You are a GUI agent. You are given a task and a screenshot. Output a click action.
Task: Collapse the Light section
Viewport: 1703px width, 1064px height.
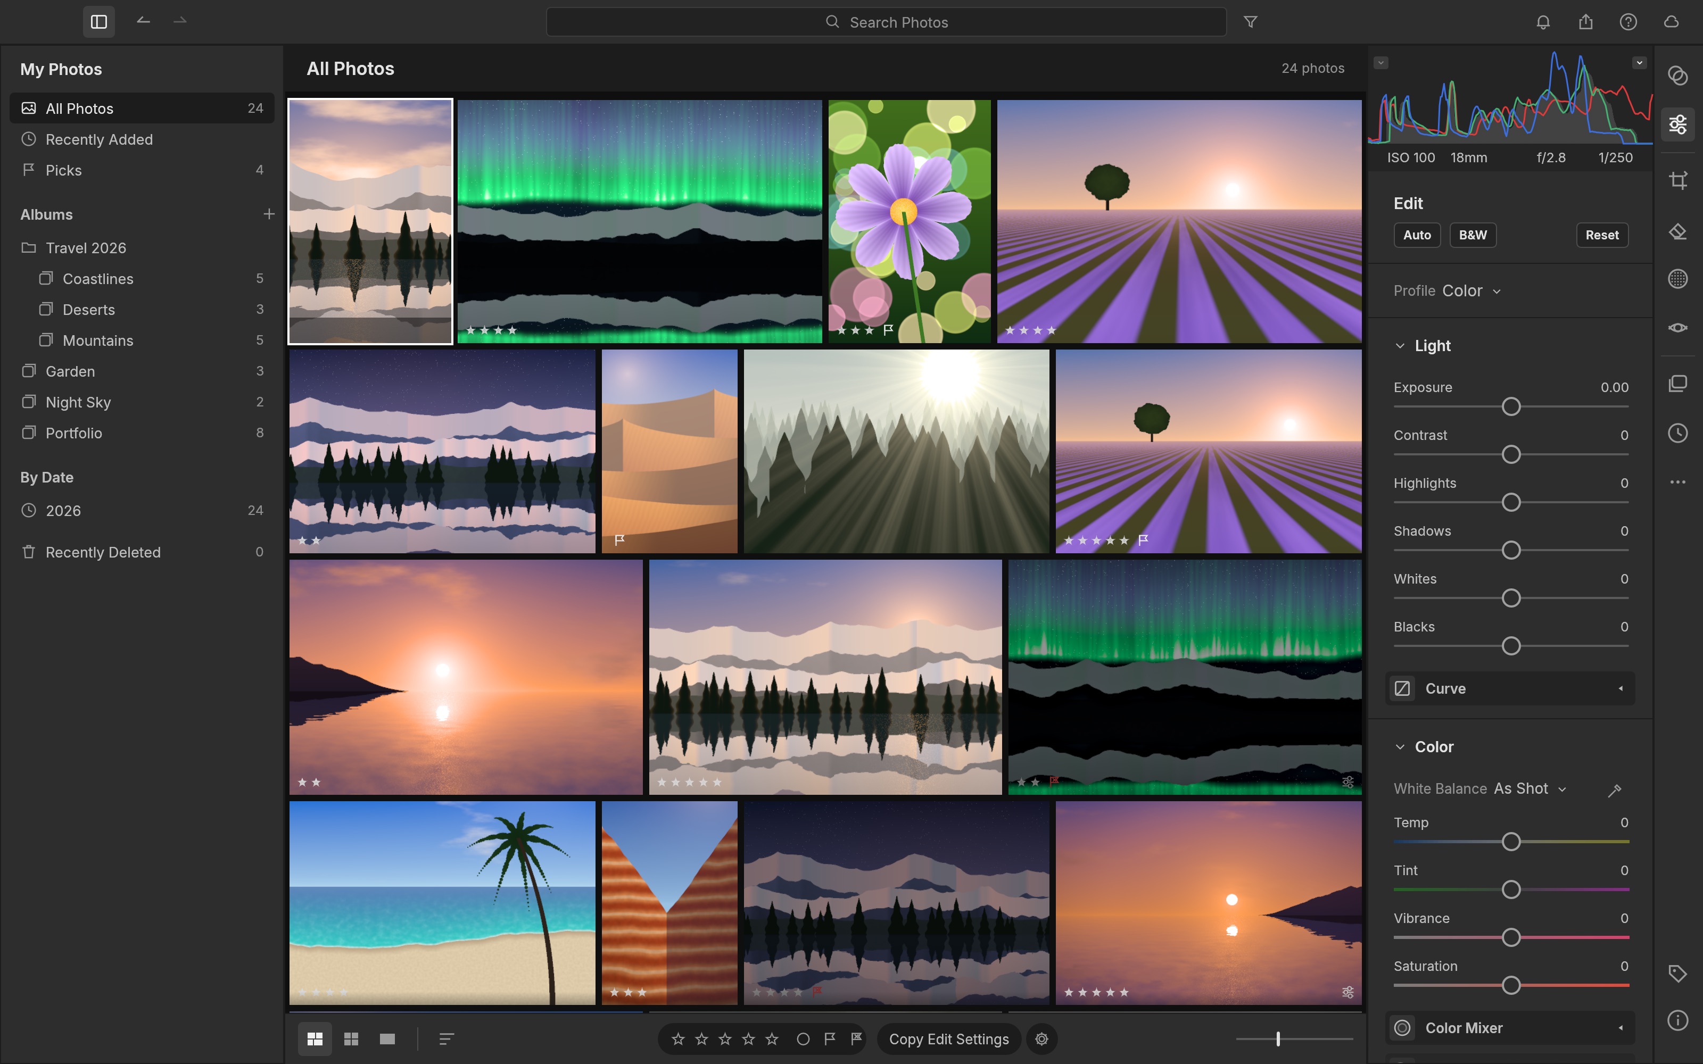pos(1400,345)
